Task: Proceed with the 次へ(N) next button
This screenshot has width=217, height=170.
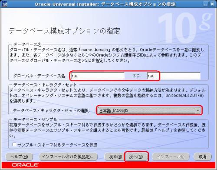Action: [x=136, y=157]
